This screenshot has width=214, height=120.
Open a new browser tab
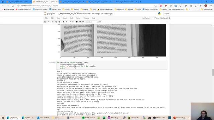tap(140, 2)
